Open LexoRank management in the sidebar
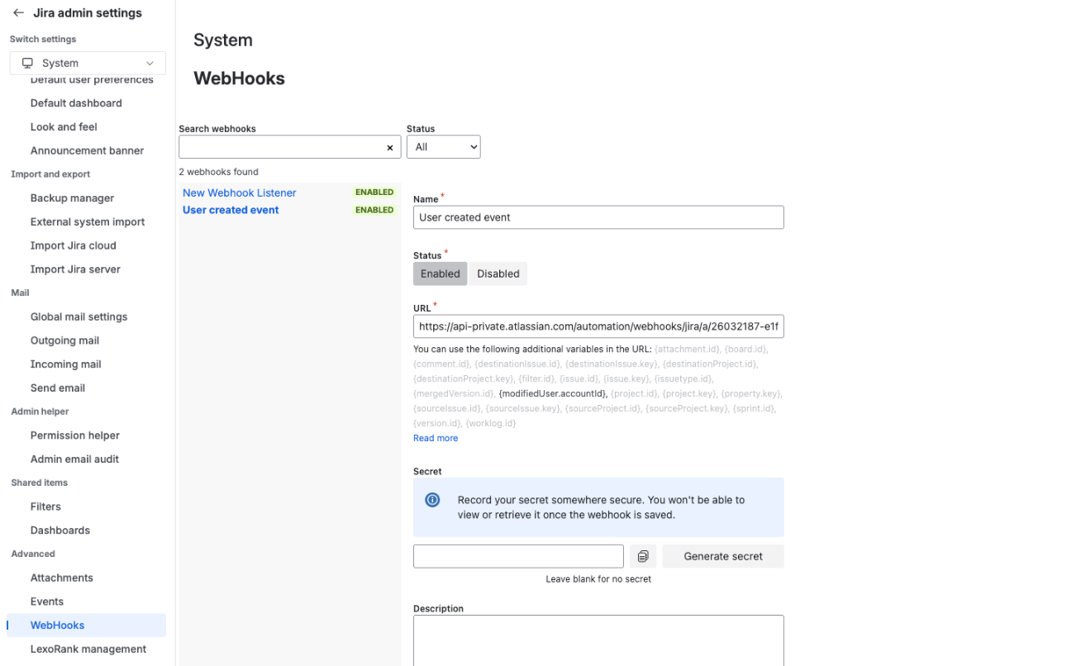 coord(88,649)
